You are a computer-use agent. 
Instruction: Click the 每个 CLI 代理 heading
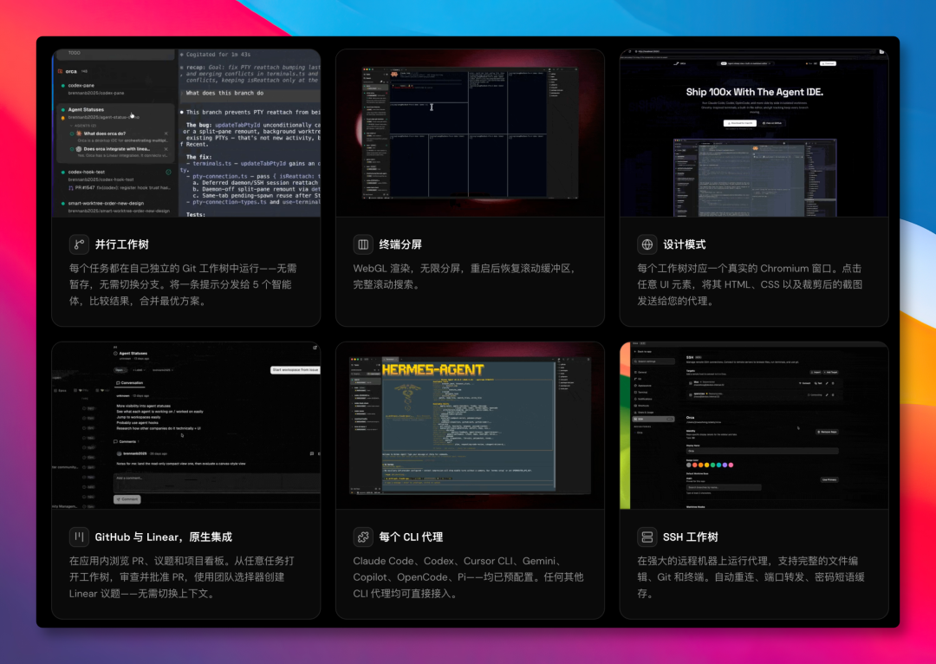pyautogui.click(x=411, y=537)
